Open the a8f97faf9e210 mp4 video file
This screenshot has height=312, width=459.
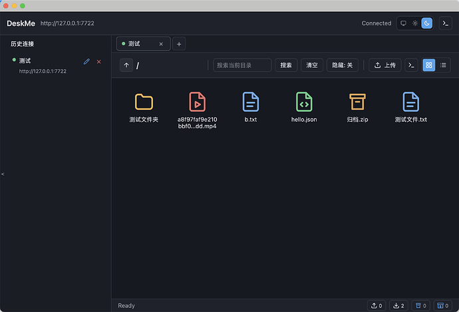(x=198, y=110)
